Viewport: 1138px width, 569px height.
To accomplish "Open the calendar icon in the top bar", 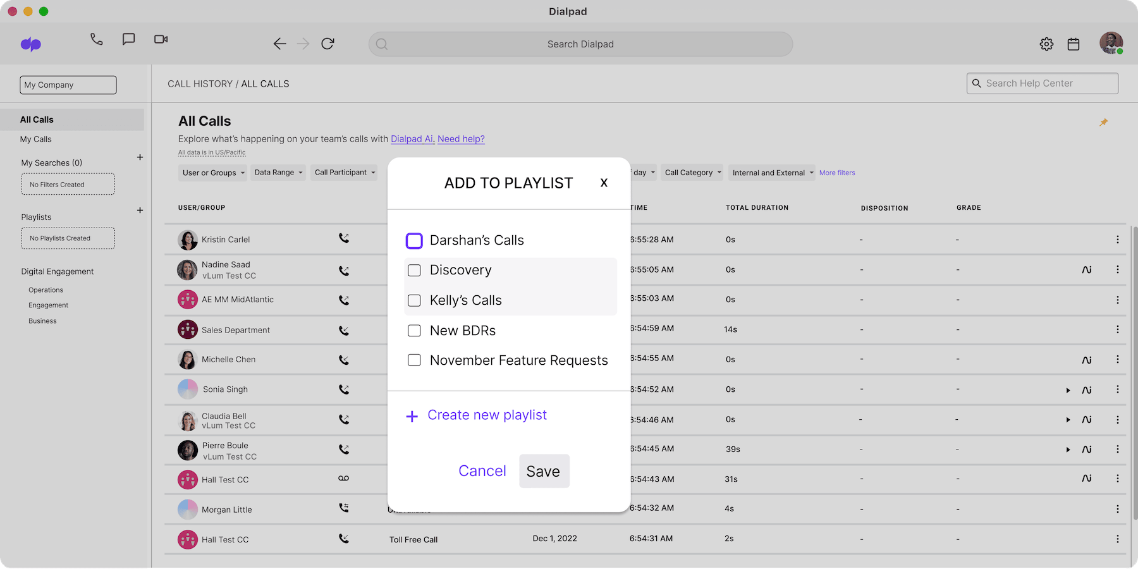I will (x=1073, y=44).
